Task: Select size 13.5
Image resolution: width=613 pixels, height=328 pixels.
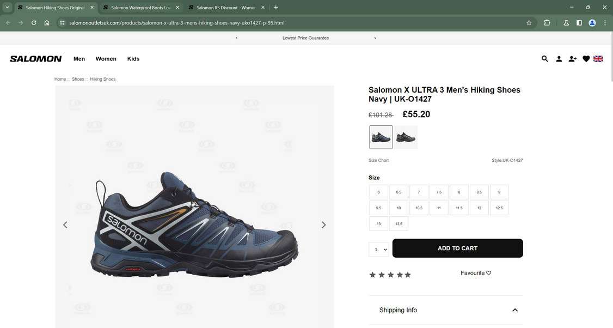Action: pos(399,223)
